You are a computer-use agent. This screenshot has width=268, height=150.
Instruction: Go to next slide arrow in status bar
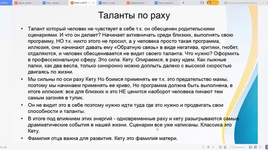pos(213,147)
